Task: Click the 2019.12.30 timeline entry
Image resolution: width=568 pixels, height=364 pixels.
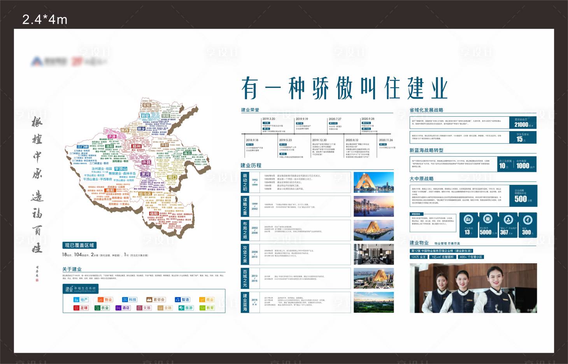Action: [324, 147]
